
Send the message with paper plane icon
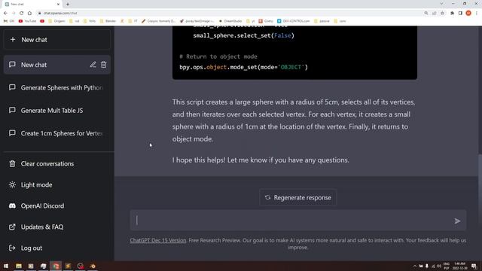click(x=457, y=221)
